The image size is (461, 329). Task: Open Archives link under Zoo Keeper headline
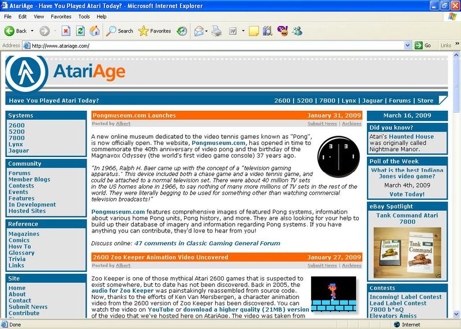[x=351, y=266]
